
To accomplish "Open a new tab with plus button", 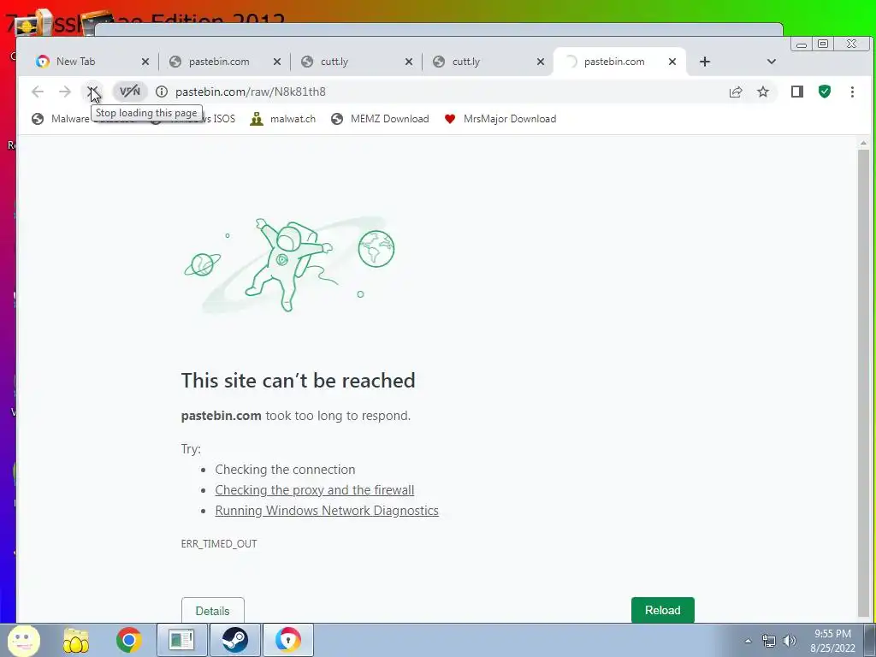I will pyautogui.click(x=705, y=62).
